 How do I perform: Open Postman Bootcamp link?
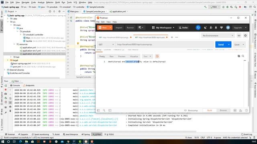pyautogui.click(x=191, y=110)
